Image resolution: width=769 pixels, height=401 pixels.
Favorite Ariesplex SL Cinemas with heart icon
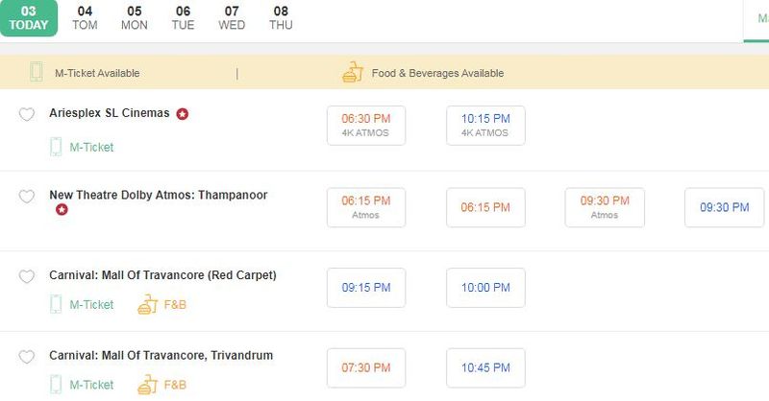pyautogui.click(x=27, y=115)
